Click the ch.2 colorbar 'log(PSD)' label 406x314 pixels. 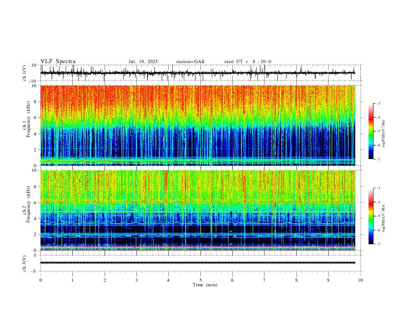tap(384, 218)
